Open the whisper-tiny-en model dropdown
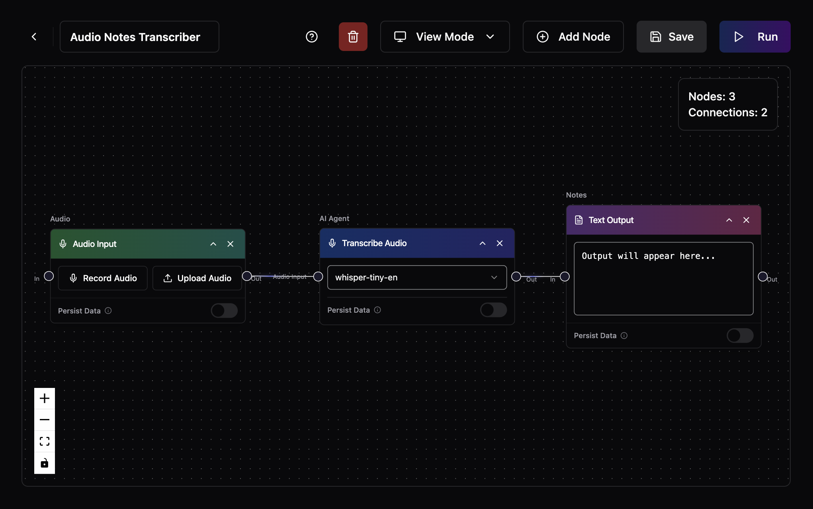The height and width of the screenshot is (509, 813). [416, 277]
